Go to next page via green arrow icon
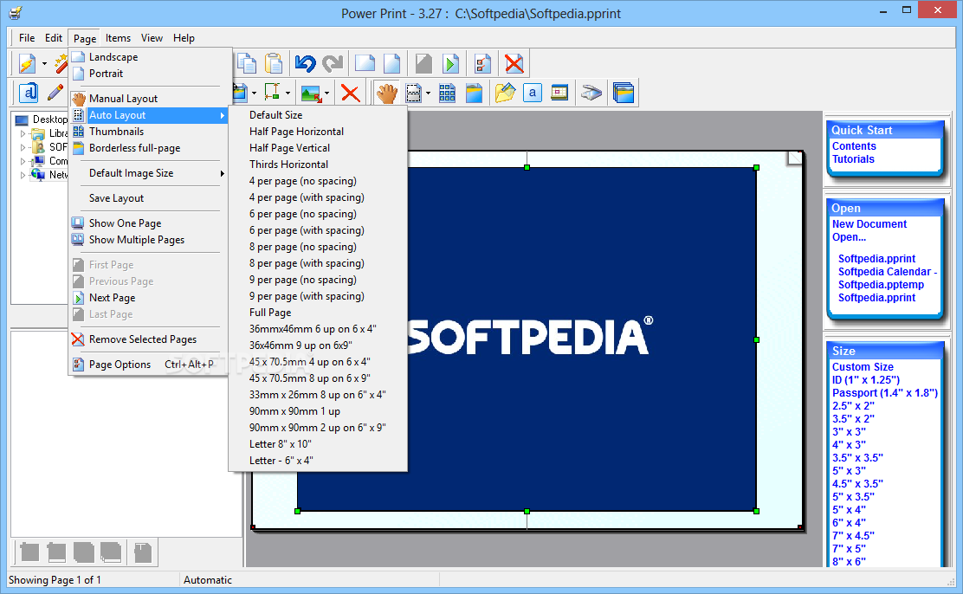 click(451, 63)
